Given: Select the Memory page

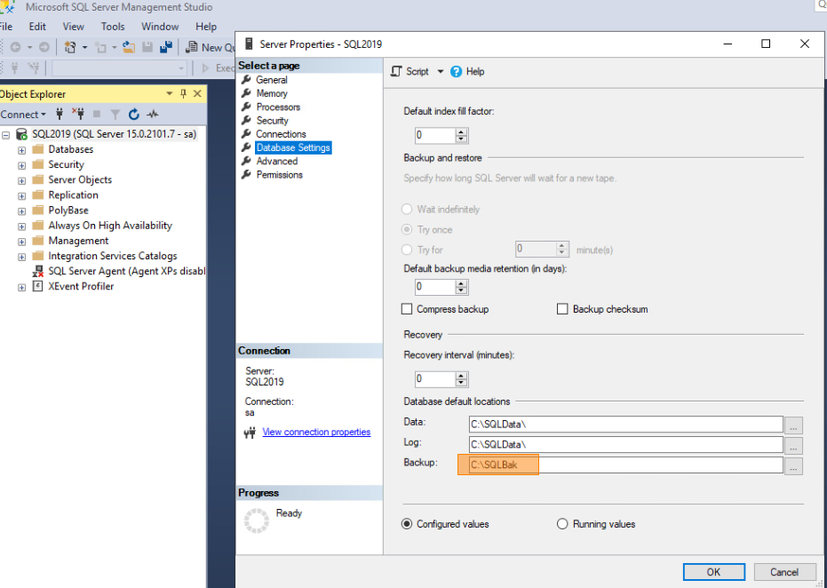Looking at the screenshot, I should (x=273, y=92).
